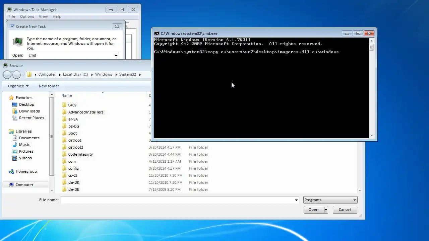Click the file list scroll down arrow

pos(360,190)
